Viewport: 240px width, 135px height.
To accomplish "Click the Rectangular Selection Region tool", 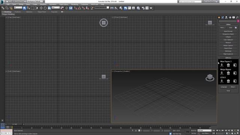I will coord(33,8).
